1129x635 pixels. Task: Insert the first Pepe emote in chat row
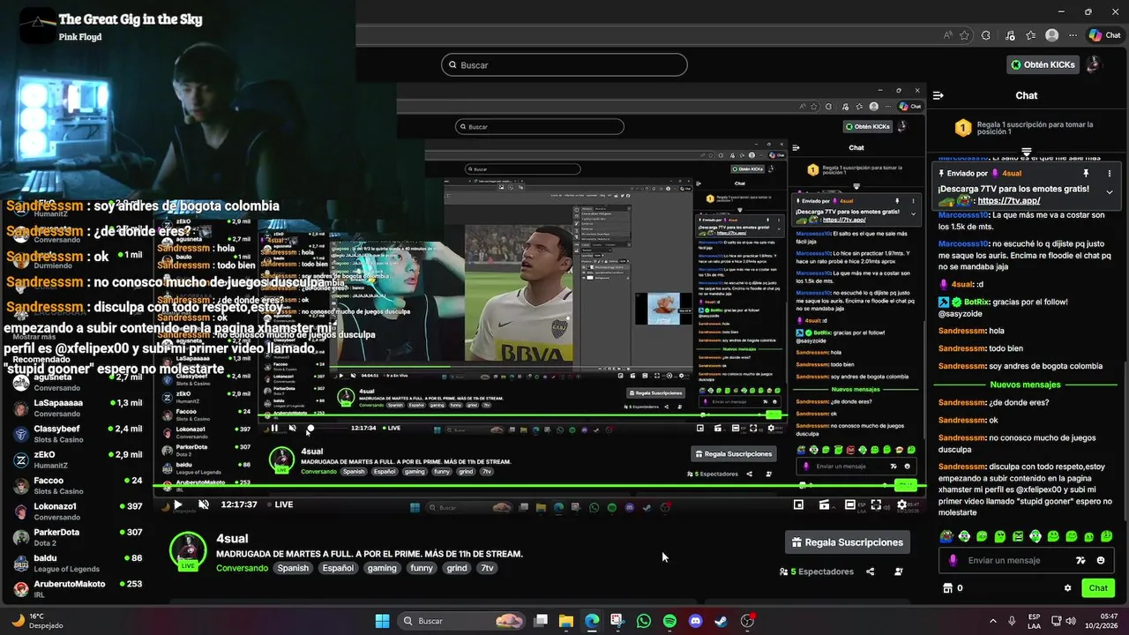coord(946,535)
